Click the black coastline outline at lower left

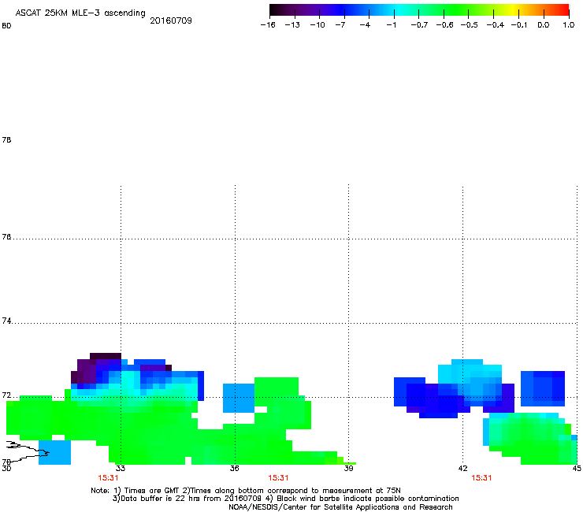click(26, 451)
